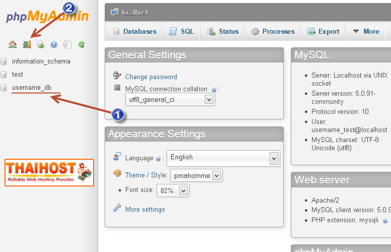Open the SQL documentation pages icon
Viewport: 391px width, 252px height.
[x=67, y=44]
